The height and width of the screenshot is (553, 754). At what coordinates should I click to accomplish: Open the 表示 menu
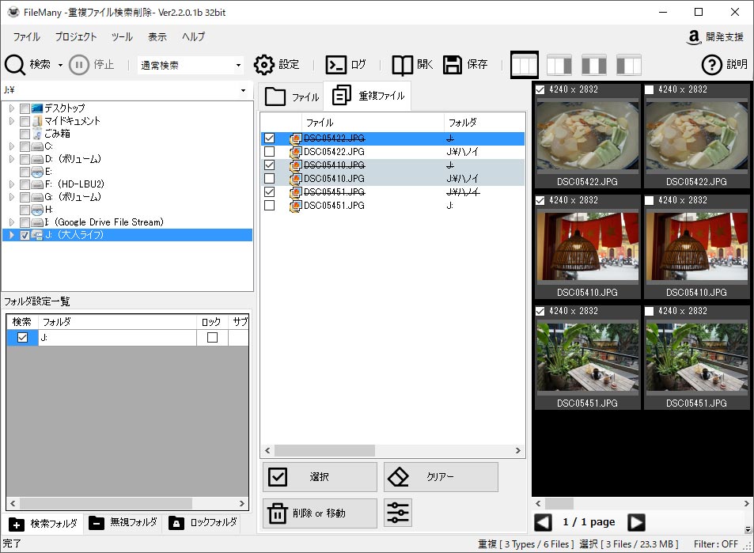pos(157,37)
